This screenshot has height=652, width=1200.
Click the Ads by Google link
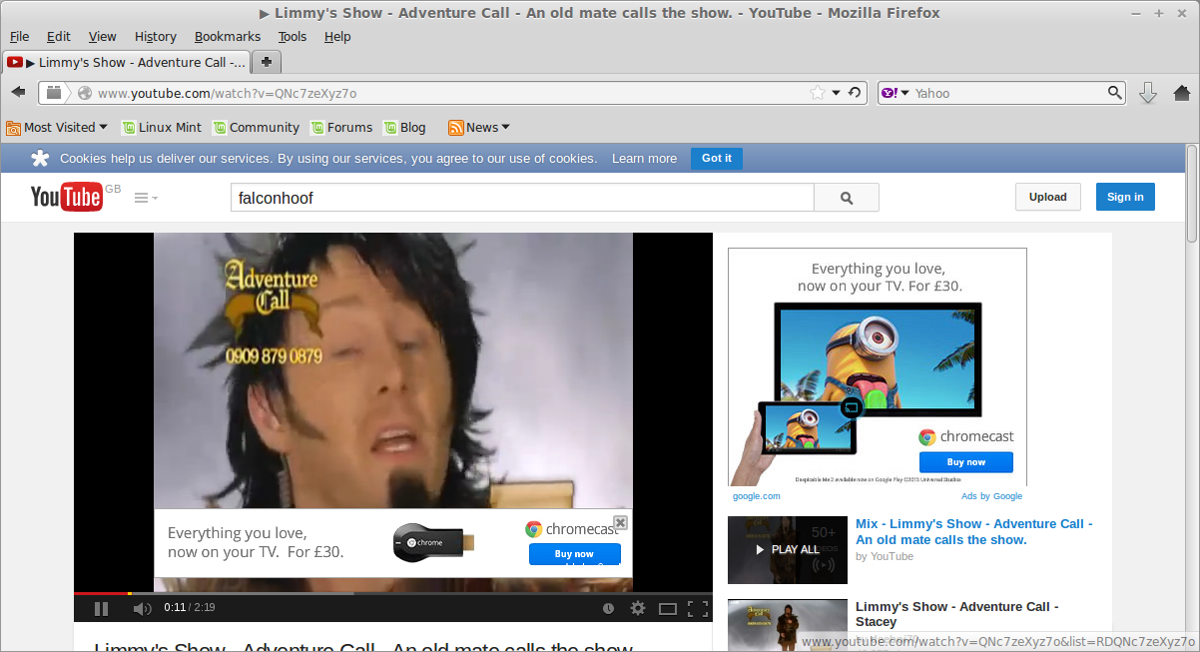point(991,496)
